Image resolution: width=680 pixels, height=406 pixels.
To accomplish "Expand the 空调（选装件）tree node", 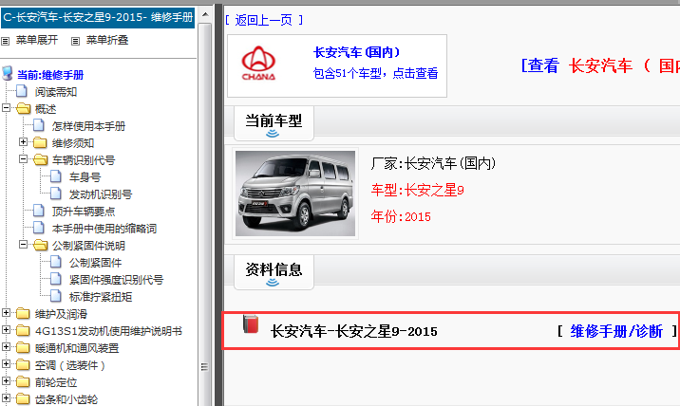I will (6, 364).
